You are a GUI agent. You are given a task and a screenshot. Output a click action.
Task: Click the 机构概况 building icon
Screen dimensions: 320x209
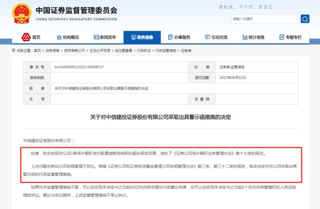click(x=59, y=37)
